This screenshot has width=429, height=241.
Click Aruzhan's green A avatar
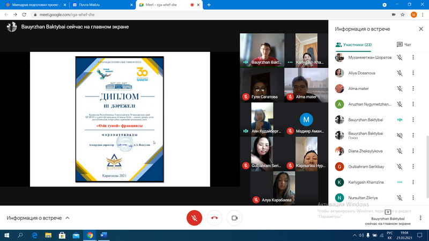339,104
